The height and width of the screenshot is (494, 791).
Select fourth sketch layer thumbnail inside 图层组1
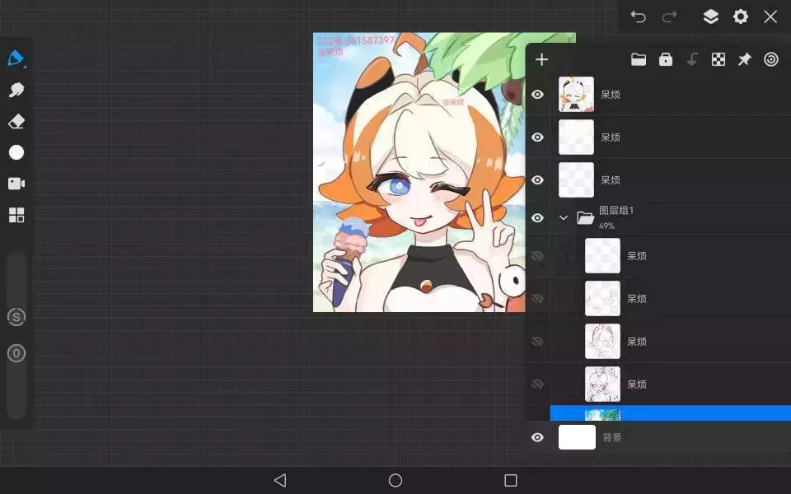602,384
